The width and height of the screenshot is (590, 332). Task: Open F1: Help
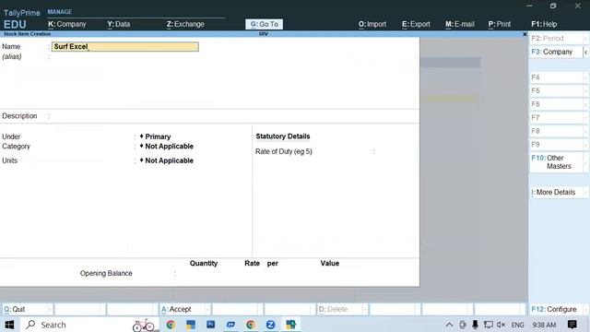(544, 24)
